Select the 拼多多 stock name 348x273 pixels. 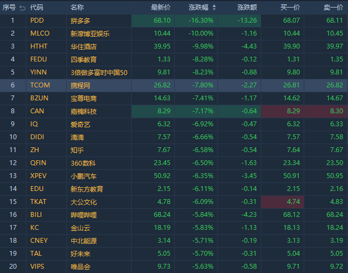click(80, 21)
